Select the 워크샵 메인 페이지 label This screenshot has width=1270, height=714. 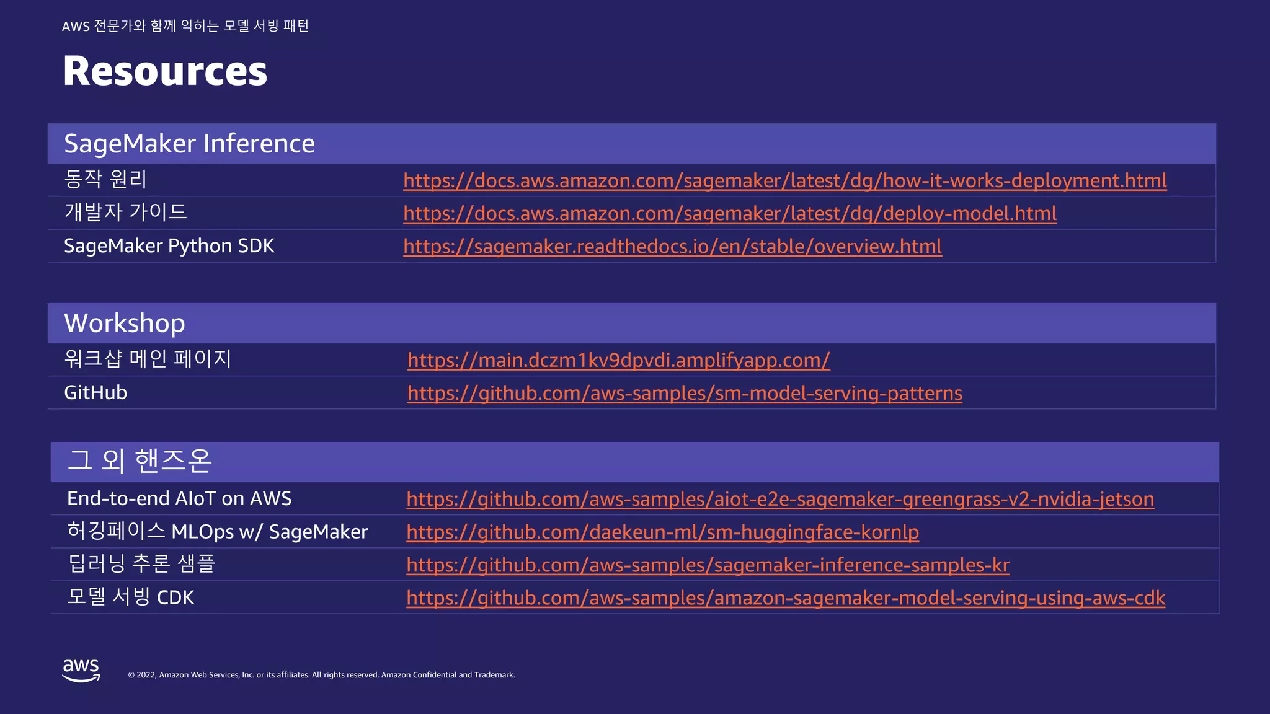point(148,359)
